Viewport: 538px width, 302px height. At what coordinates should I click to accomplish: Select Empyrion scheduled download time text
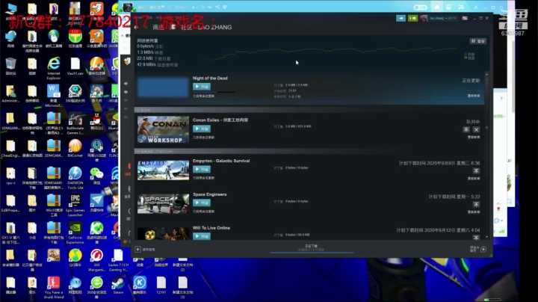439,163
